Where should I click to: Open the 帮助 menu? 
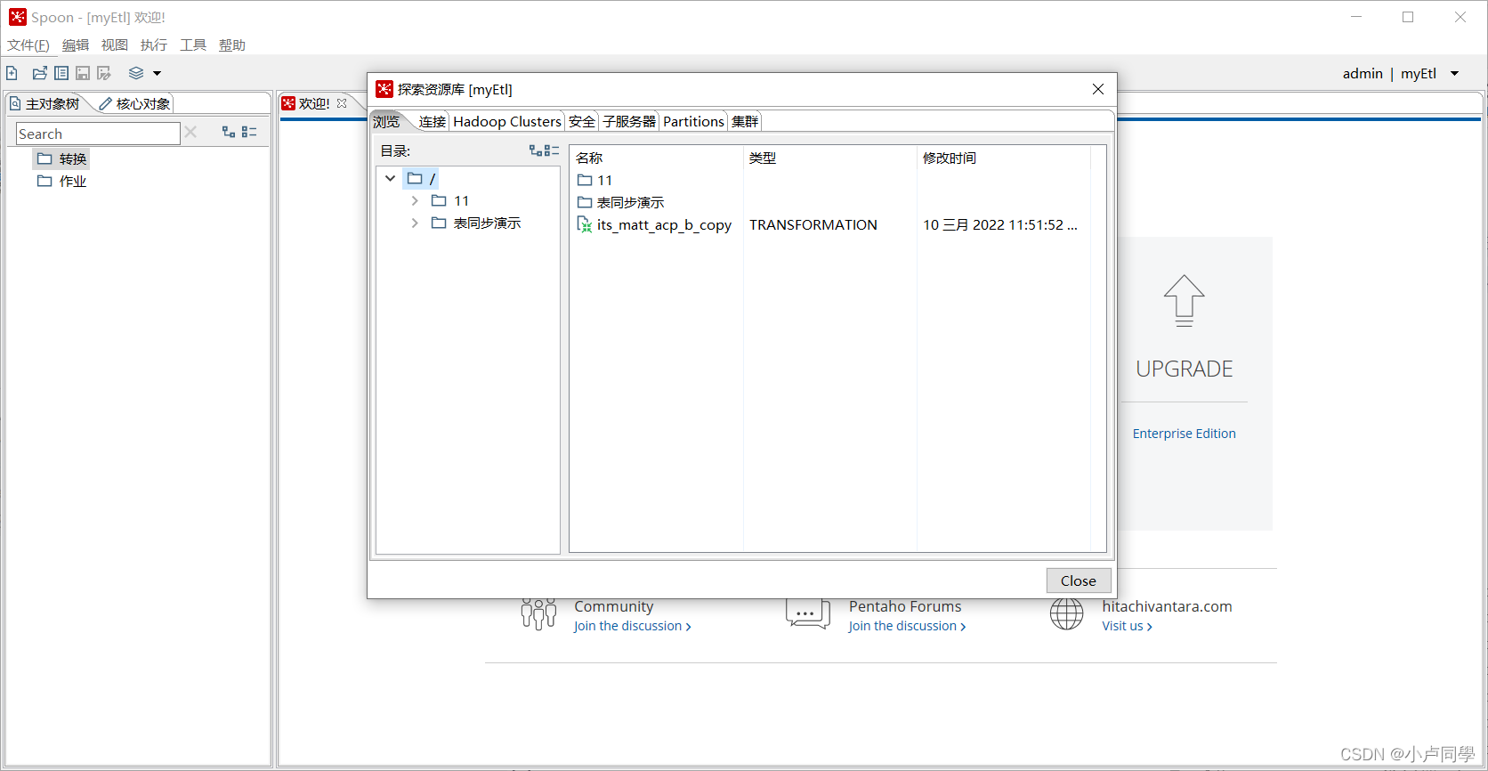pyautogui.click(x=232, y=45)
